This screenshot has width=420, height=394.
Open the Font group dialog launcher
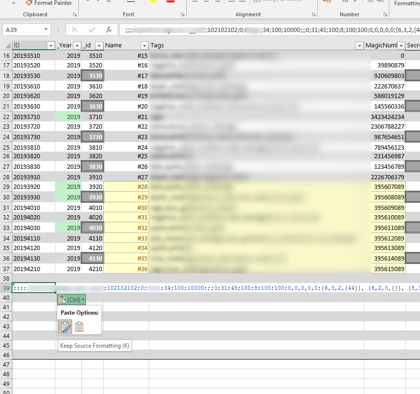(x=183, y=14)
